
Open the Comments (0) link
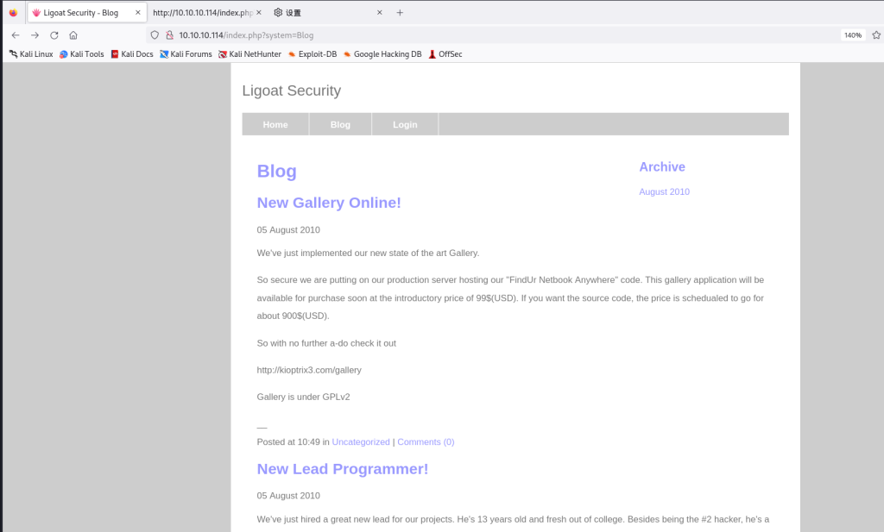tap(426, 442)
